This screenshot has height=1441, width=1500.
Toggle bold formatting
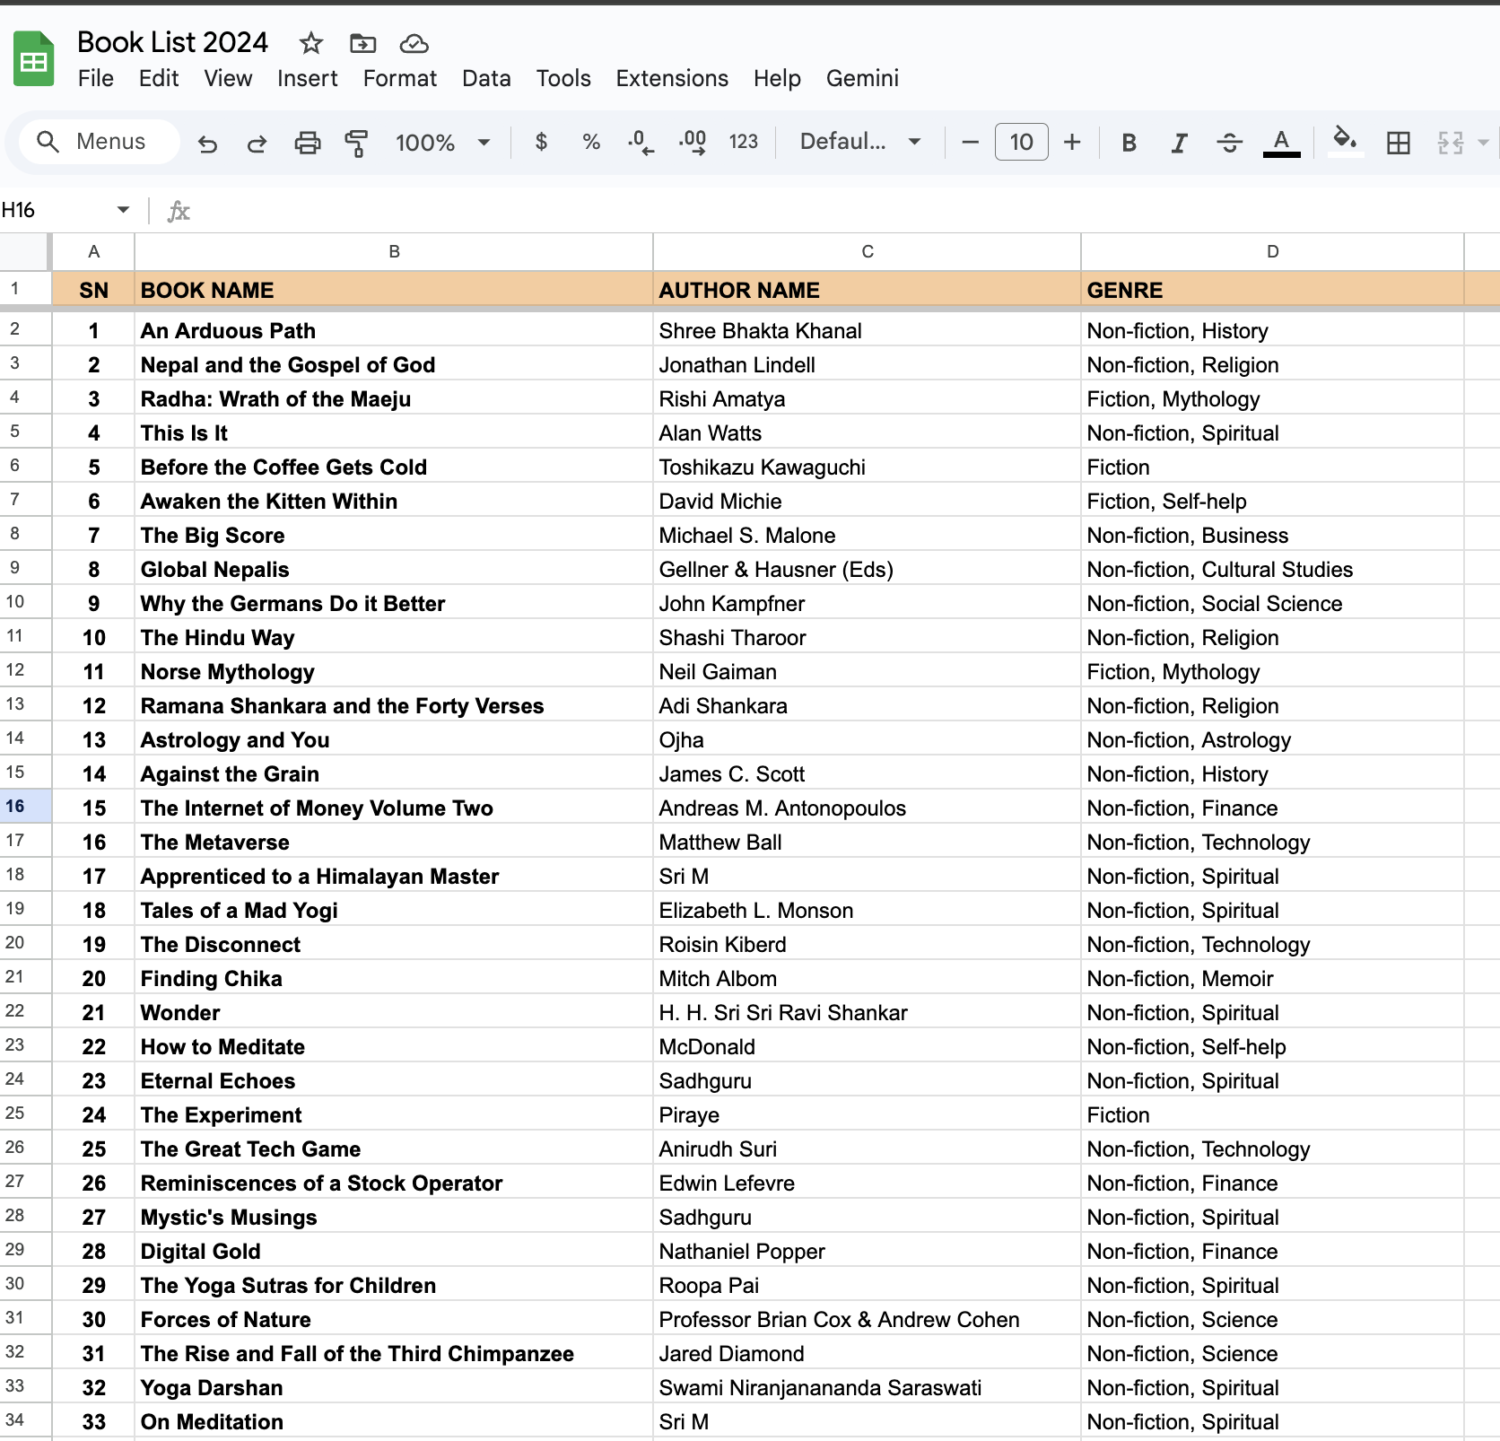[1128, 142]
